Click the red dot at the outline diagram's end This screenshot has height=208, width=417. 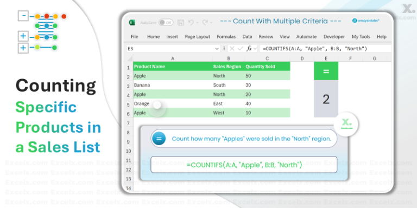[x=64, y=16]
